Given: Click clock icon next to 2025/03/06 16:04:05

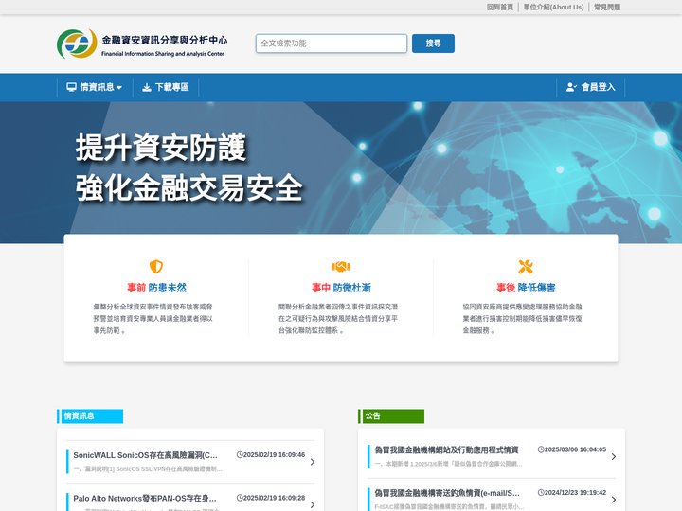Looking at the screenshot, I should [541, 449].
